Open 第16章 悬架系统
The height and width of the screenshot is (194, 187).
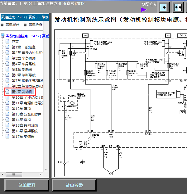25,131
